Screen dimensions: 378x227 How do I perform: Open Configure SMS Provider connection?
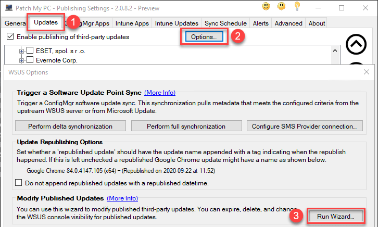[305, 126]
